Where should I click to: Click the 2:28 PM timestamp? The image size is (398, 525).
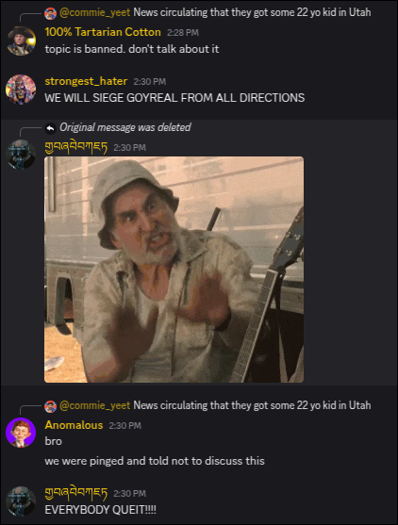click(x=183, y=33)
